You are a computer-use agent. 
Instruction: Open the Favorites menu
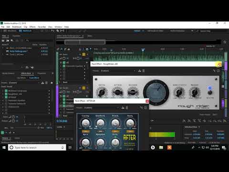click(42, 27)
